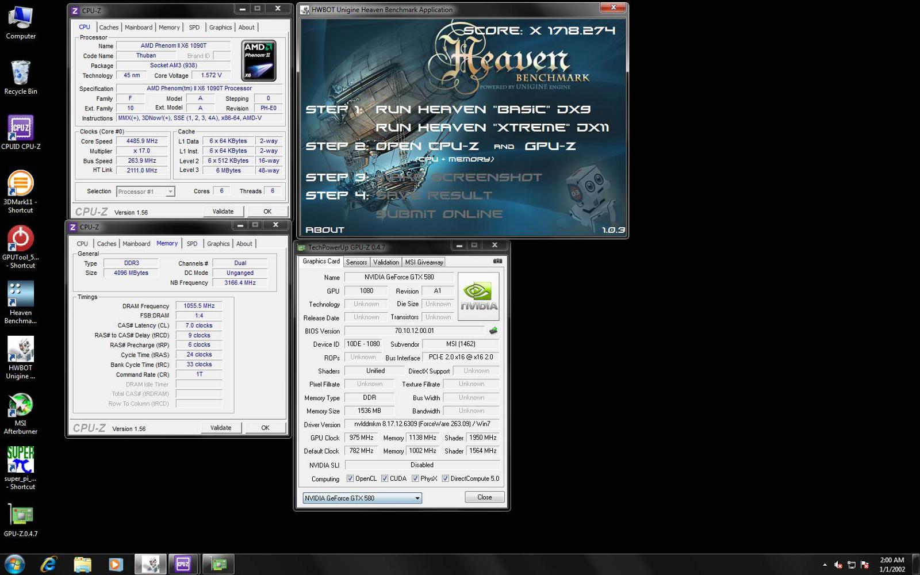Open Windows Explorer from taskbar

pos(82,565)
